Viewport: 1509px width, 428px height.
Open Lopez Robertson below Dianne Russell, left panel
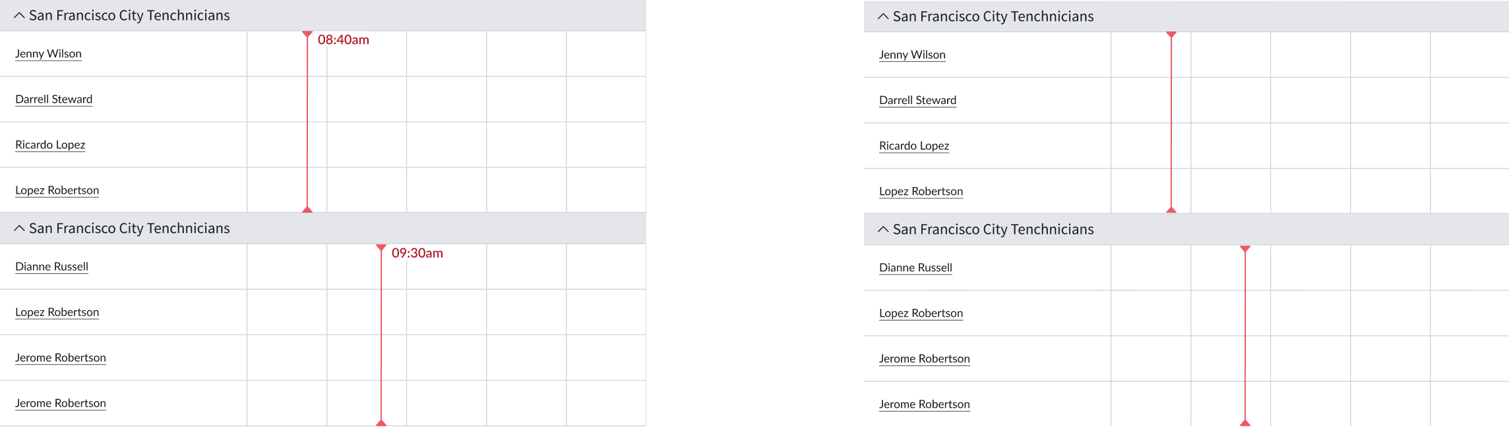[57, 311]
